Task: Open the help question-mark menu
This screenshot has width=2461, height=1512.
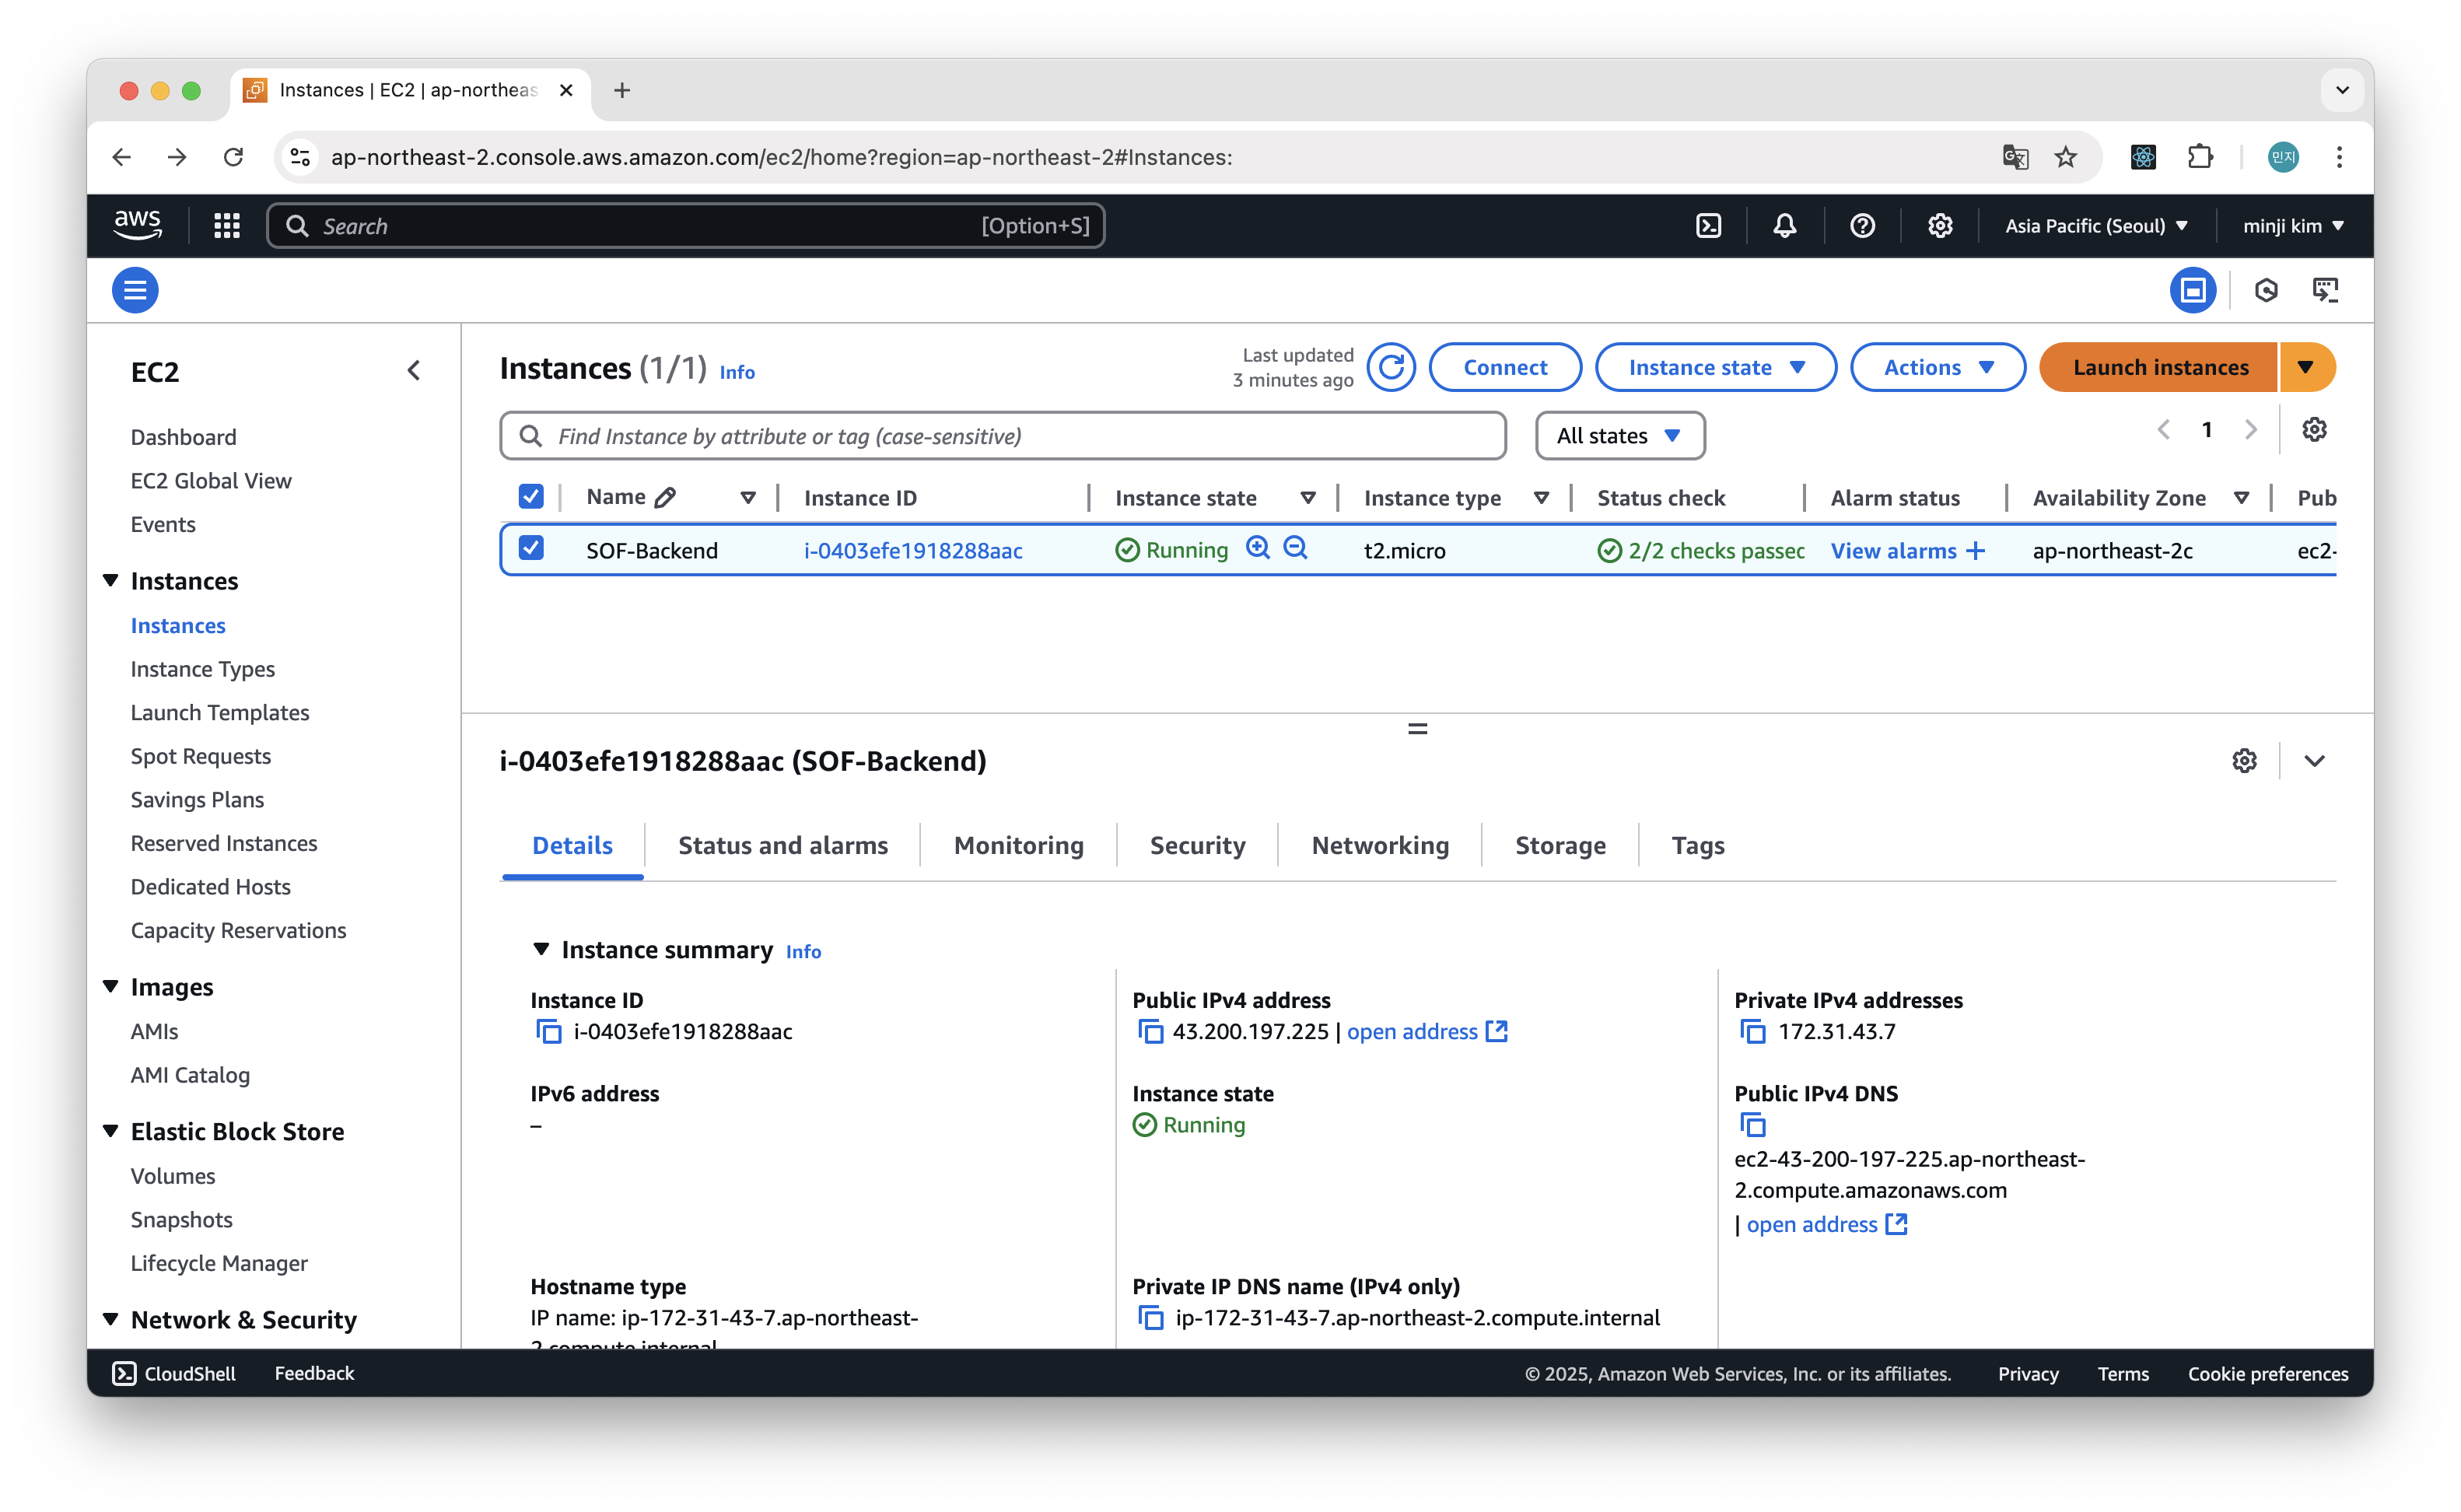Action: pyautogui.click(x=1862, y=226)
